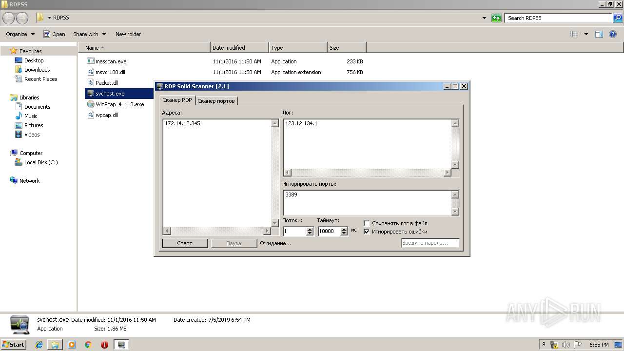Launch Internet Explorer from taskbar
The width and height of the screenshot is (624, 351).
[x=39, y=345]
